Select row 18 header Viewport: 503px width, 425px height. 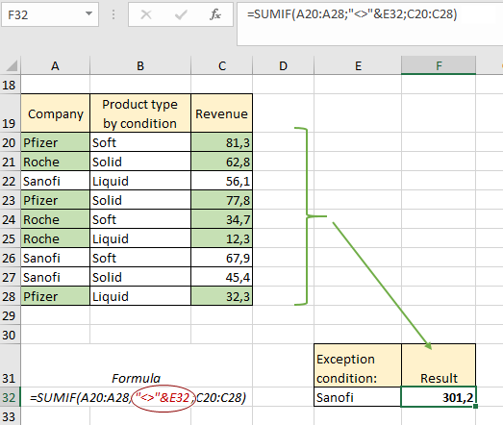(10, 85)
